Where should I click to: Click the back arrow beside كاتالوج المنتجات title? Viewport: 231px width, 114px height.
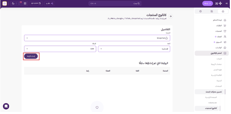click(170, 16)
